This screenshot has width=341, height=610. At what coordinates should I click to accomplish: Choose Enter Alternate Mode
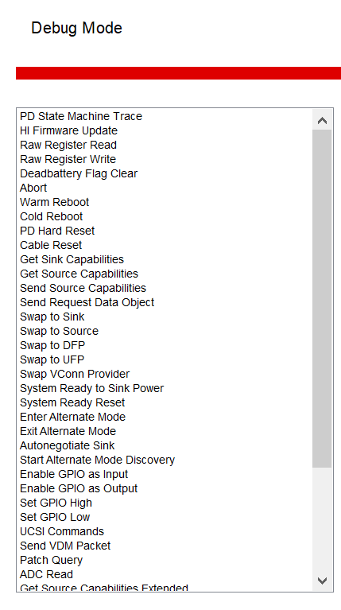[x=72, y=417]
